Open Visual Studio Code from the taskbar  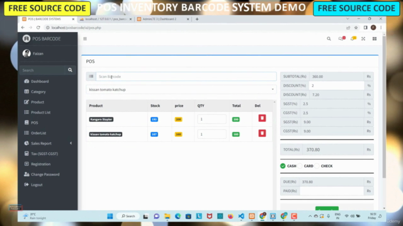(x=241, y=216)
